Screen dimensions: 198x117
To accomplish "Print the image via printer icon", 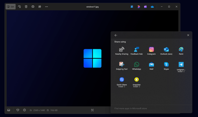I will [x=33, y=7].
